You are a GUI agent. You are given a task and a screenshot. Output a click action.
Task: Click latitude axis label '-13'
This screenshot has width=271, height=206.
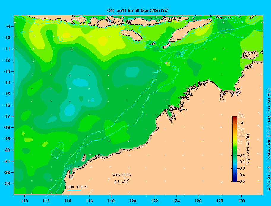(7, 71)
